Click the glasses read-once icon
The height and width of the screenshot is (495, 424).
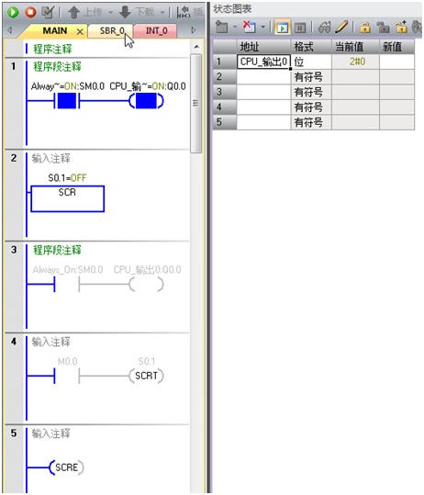(324, 28)
